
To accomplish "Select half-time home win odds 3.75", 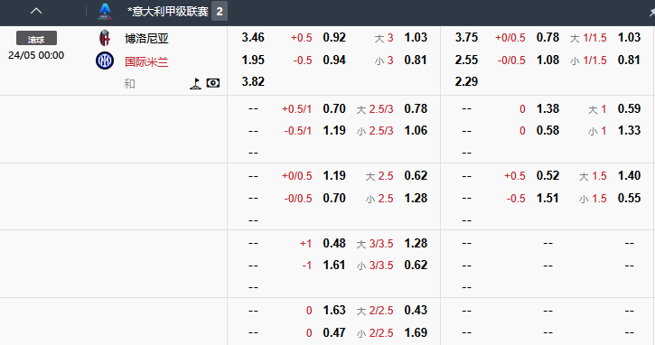I will pyautogui.click(x=466, y=38).
